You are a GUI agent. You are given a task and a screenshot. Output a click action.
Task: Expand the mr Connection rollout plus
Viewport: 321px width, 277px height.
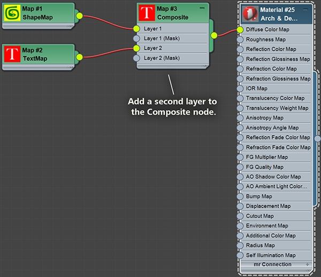click(x=307, y=264)
